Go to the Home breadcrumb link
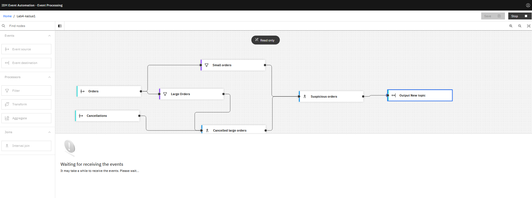The height and width of the screenshot is (198, 532). pyautogui.click(x=7, y=16)
